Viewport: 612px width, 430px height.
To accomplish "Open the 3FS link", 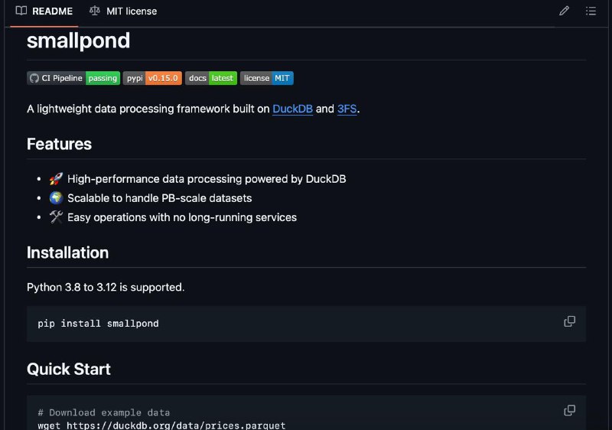I will (347, 109).
